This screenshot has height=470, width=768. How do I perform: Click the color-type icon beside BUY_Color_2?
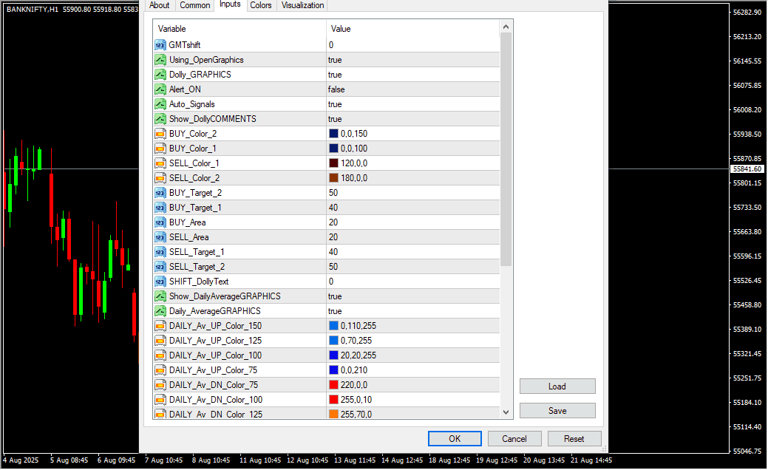[160, 134]
